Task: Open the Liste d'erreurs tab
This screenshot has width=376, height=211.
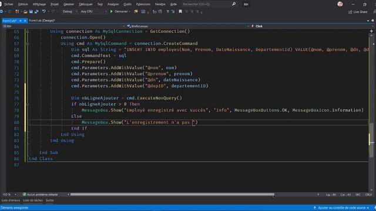Action: pos(11,200)
